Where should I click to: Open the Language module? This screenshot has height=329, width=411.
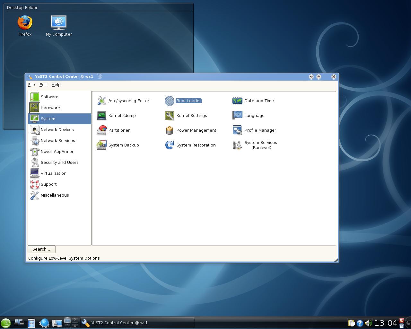click(249, 115)
